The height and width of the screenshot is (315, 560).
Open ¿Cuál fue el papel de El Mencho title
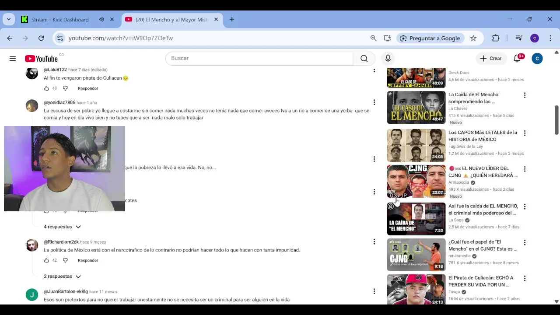(x=483, y=245)
